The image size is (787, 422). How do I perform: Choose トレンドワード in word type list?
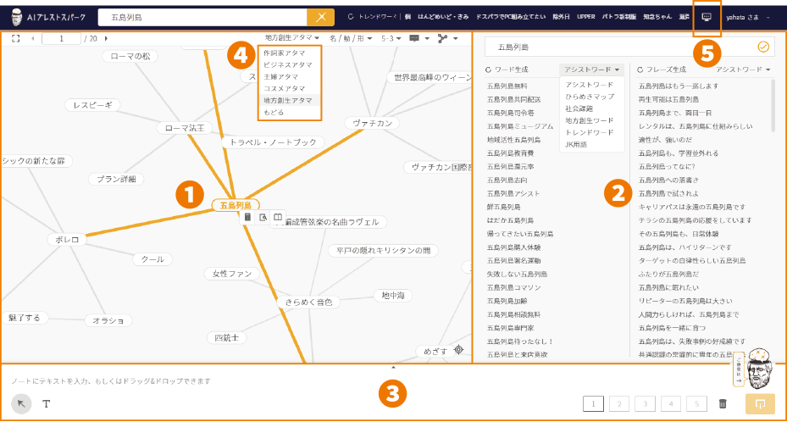591,132
